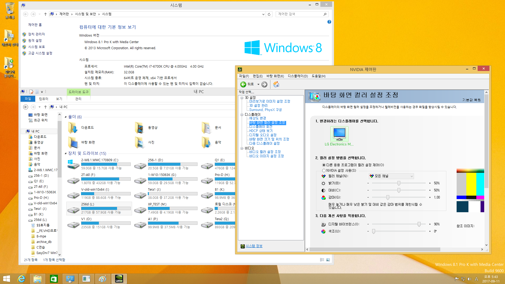Select 3D 설정 관리 tree item
Screen dimensions: 505x284
coord(258,106)
